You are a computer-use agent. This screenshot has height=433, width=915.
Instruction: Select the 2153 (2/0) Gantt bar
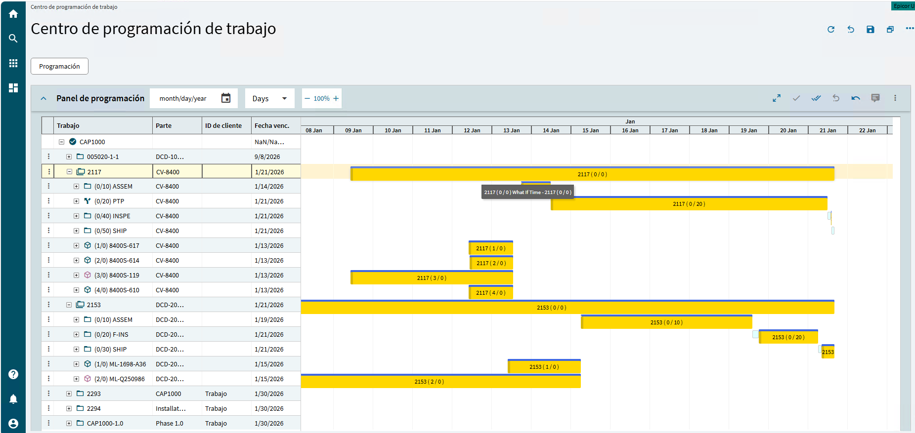(x=440, y=381)
